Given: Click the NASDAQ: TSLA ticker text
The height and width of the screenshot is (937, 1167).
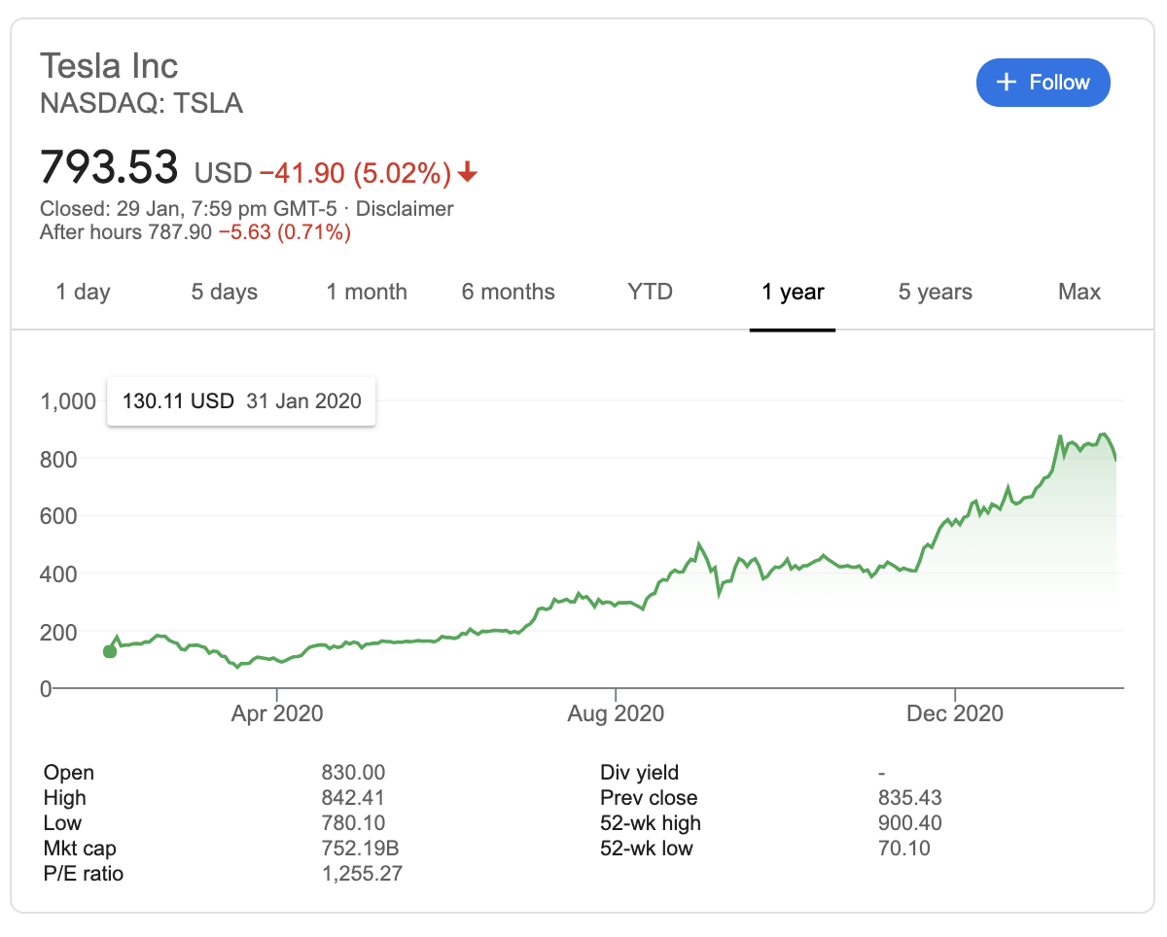Looking at the screenshot, I should pos(141,103).
